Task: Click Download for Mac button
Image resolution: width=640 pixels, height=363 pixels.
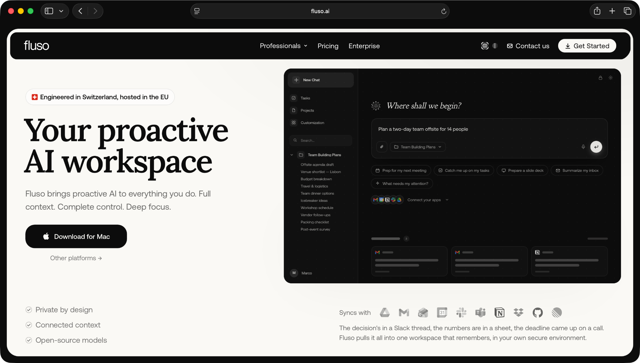Action: [76, 236]
